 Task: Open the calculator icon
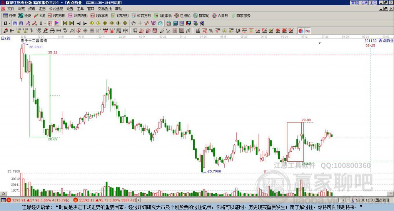[x=175, y=23]
